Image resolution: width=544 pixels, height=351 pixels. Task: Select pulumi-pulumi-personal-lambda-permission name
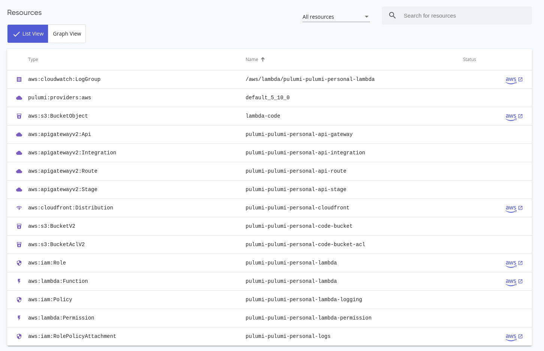(309, 318)
